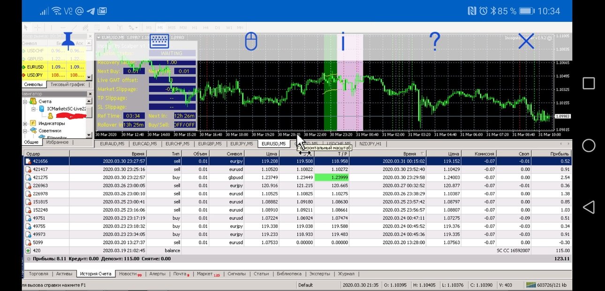Screen dimensions: 605x291
Task: Sort history by Комиссия column header
Action: (x=479, y=154)
